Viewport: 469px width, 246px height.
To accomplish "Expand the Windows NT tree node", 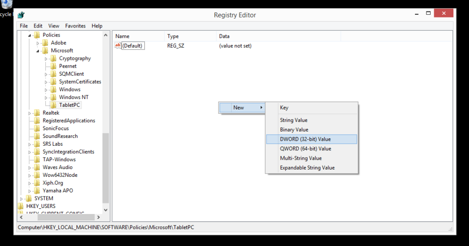I will tap(46, 98).
